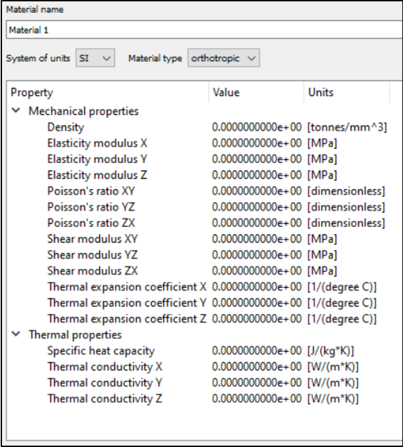The height and width of the screenshot is (447, 403).
Task: Select the Elasticity modulus X value
Action: tap(257, 143)
